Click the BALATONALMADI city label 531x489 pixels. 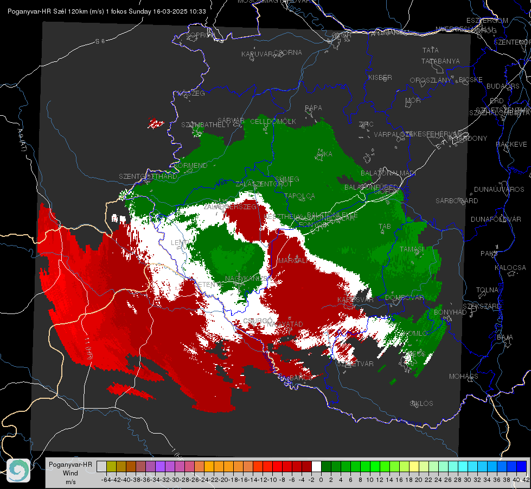pos(388,173)
